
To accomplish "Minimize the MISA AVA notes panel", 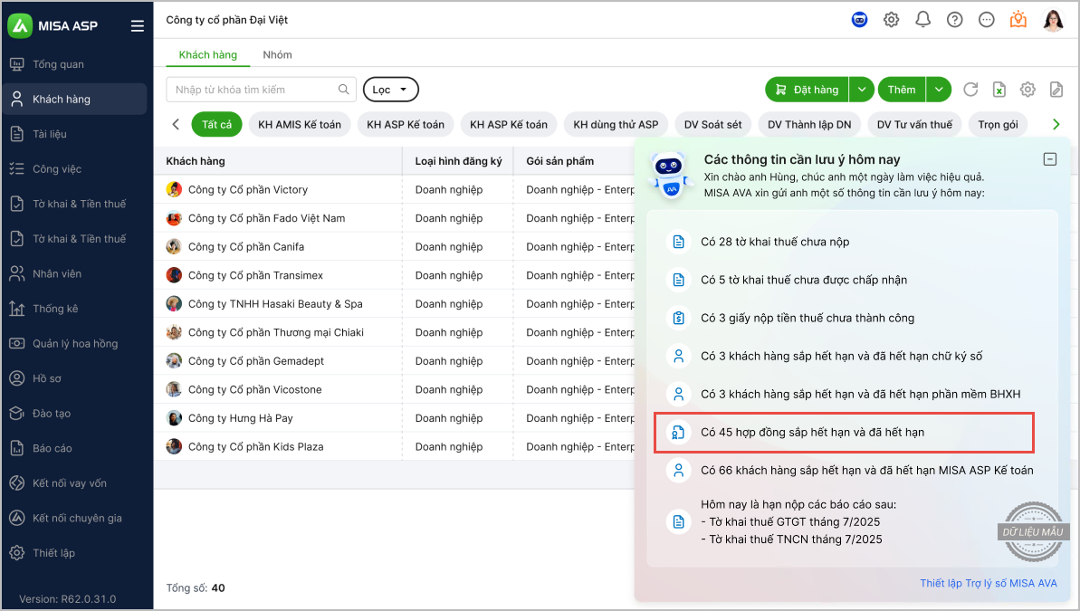I will click(1050, 159).
